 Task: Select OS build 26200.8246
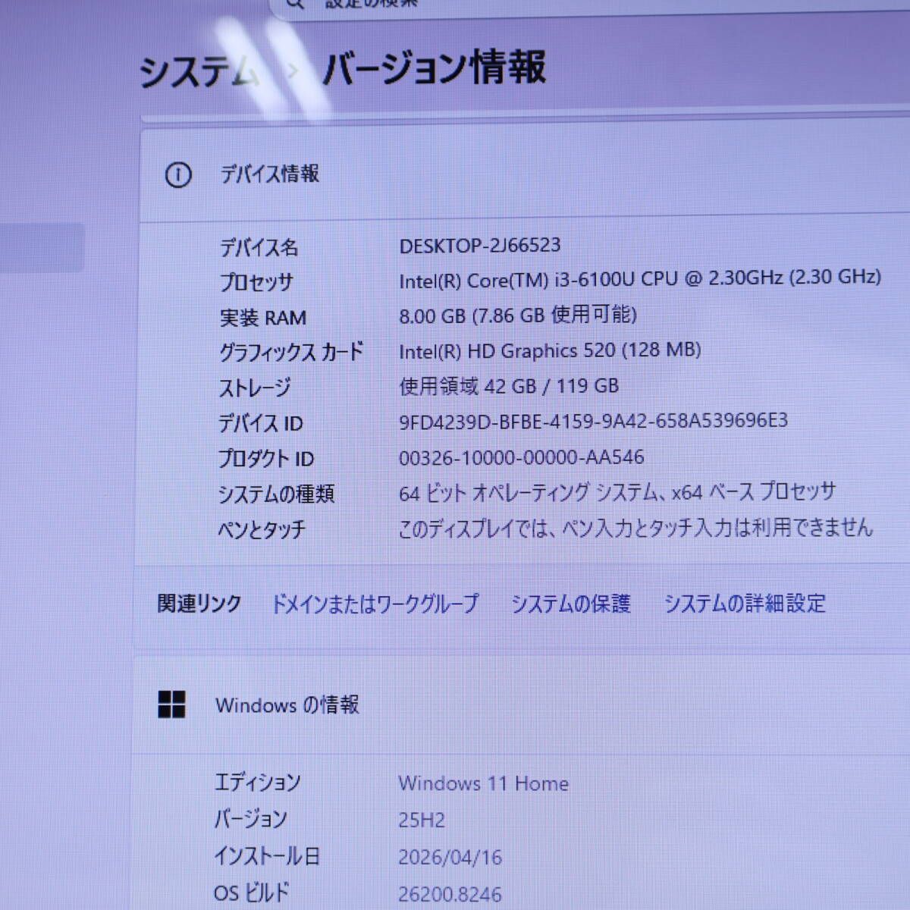[x=450, y=895]
